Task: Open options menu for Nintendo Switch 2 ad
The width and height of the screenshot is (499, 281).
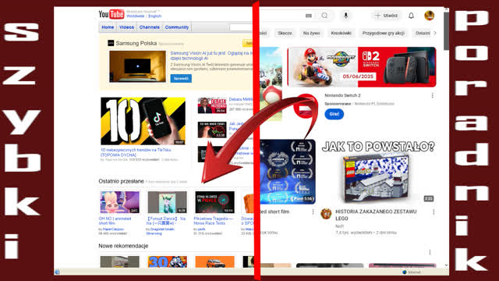Action: (432, 95)
